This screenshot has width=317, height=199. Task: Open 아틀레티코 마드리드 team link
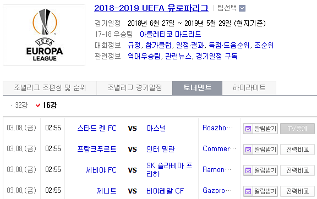(171, 34)
